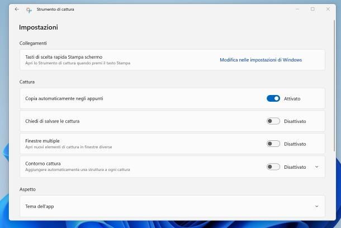The width and height of the screenshot is (341, 228).
Task: Expand the Tema dell'app section
Action: click(x=316, y=206)
